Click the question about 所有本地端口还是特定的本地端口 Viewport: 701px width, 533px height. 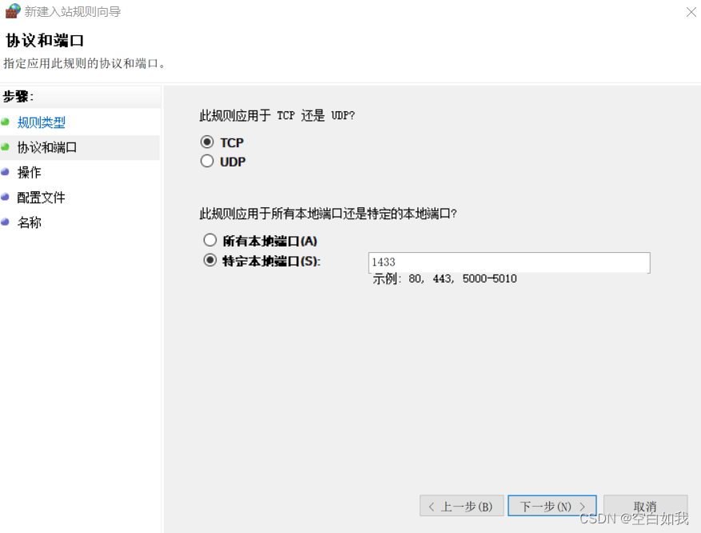point(329,214)
